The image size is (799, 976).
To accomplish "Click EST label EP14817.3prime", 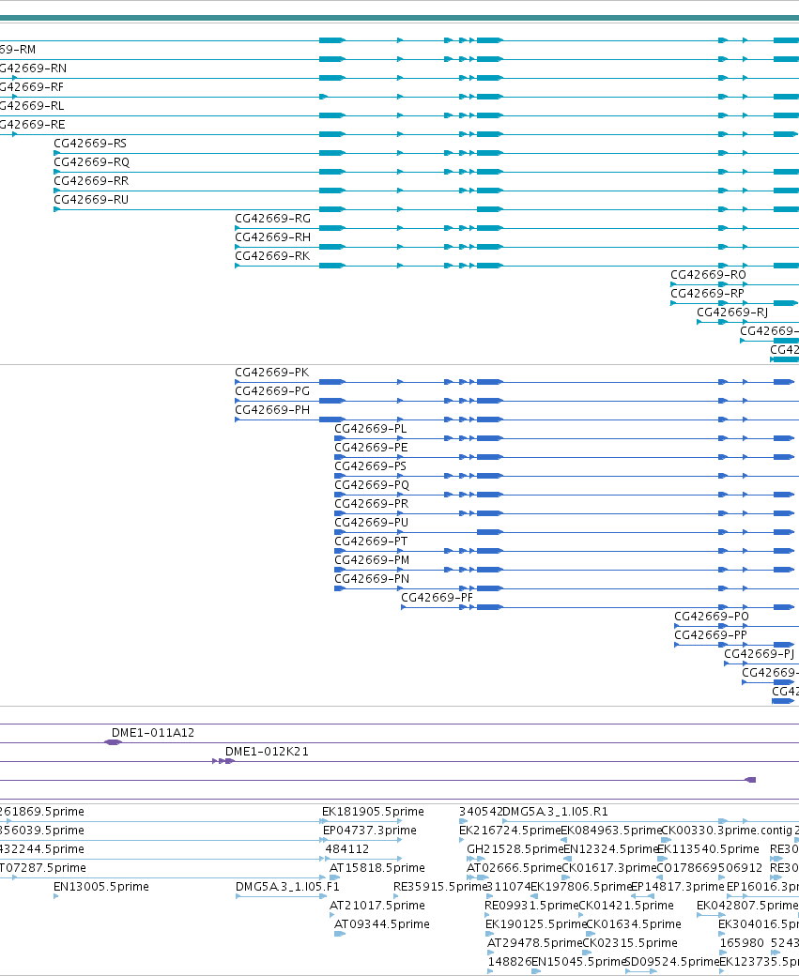I will pyautogui.click(x=678, y=886).
